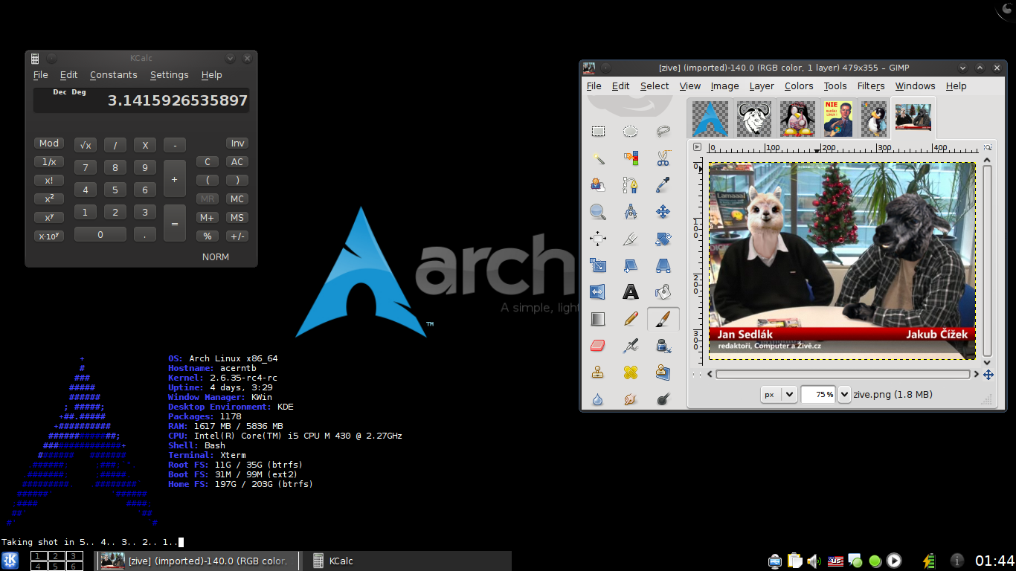Open the navigation preview cross icon
This screenshot has height=571, width=1016.
[988, 375]
